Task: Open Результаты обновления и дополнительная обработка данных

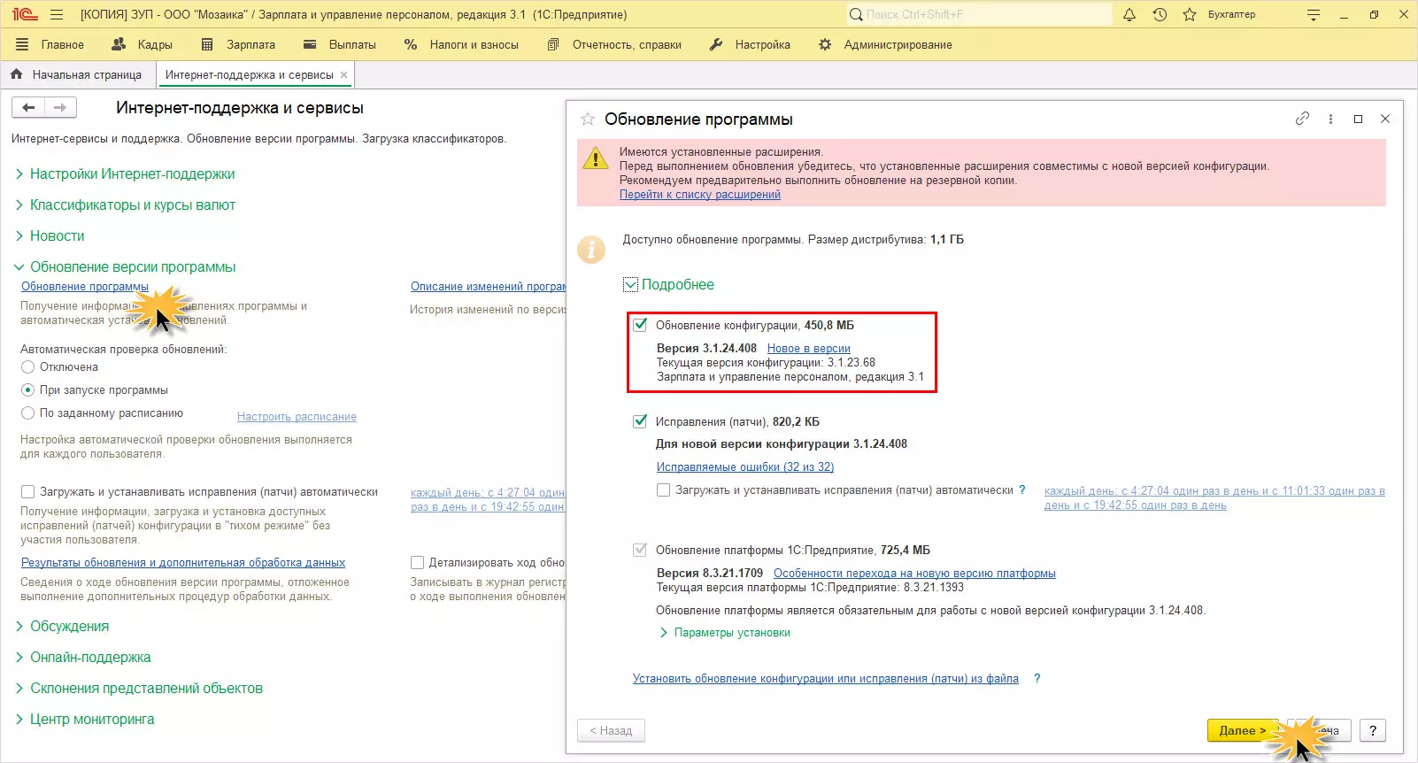Action: 183,563
